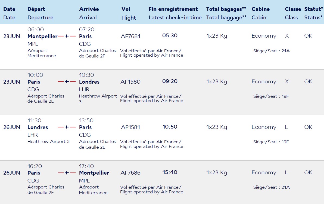Click check-in time 05:30
Image resolution: width=324 pixels, height=204 pixels.
(x=170, y=36)
